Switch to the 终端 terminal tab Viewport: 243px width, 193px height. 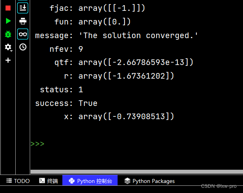point(49,181)
